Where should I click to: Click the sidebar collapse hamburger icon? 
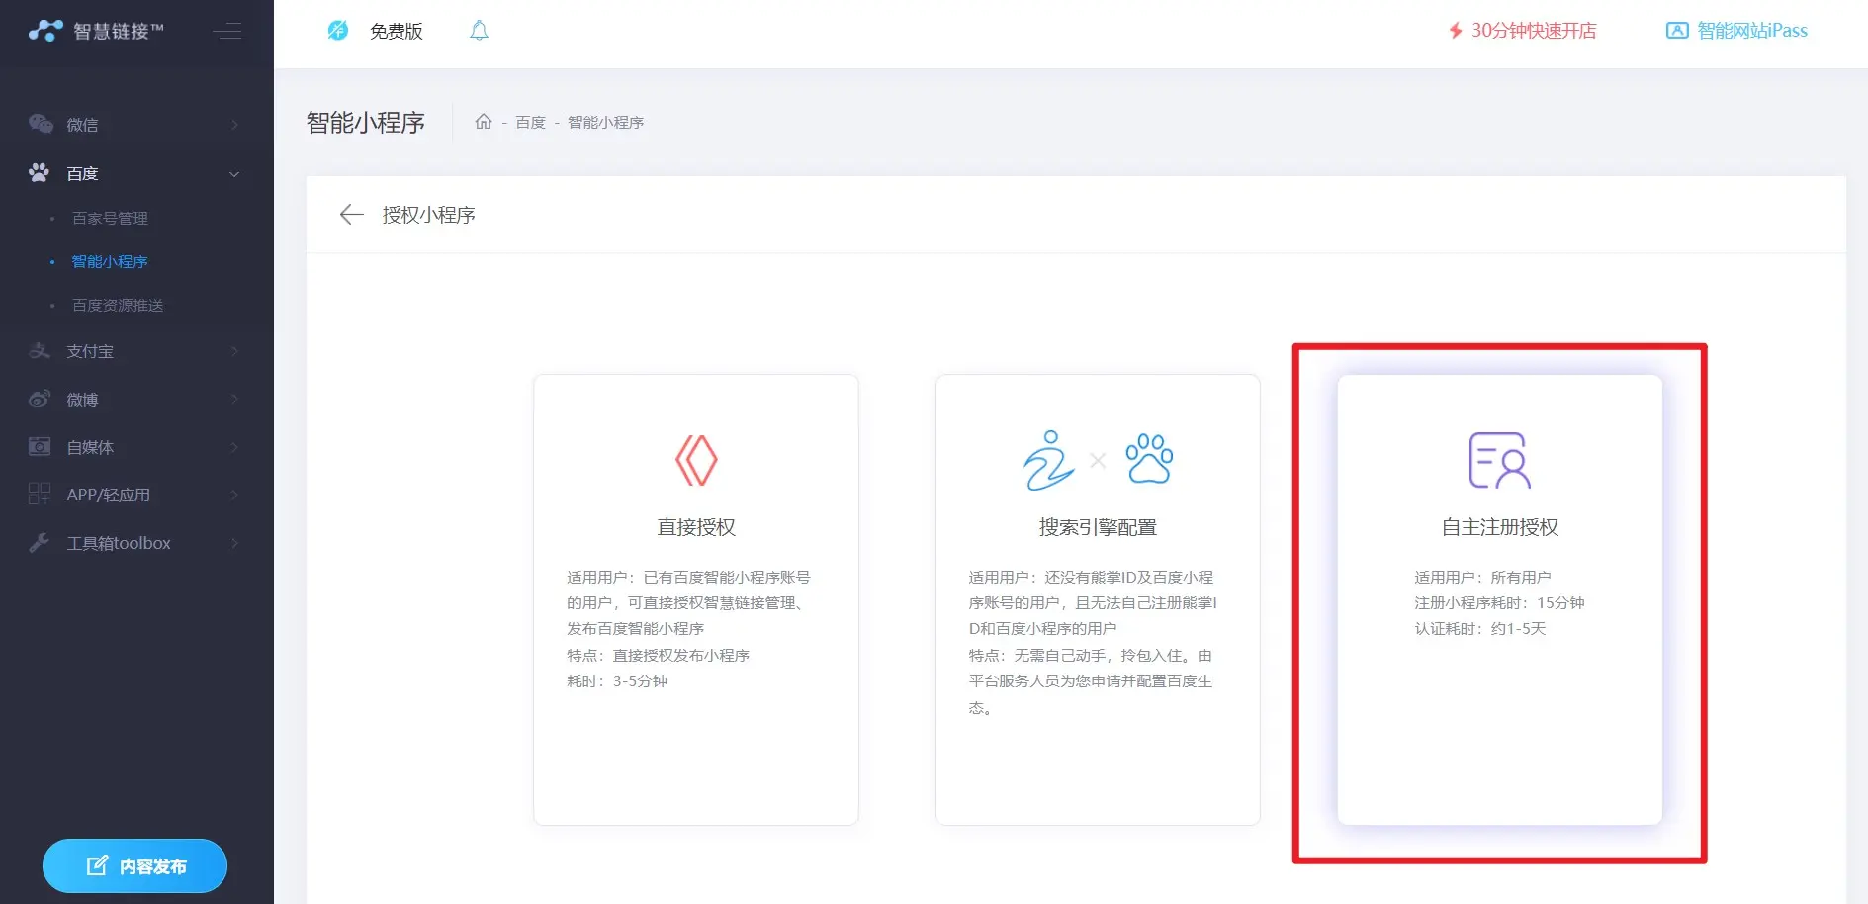(x=226, y=31)
